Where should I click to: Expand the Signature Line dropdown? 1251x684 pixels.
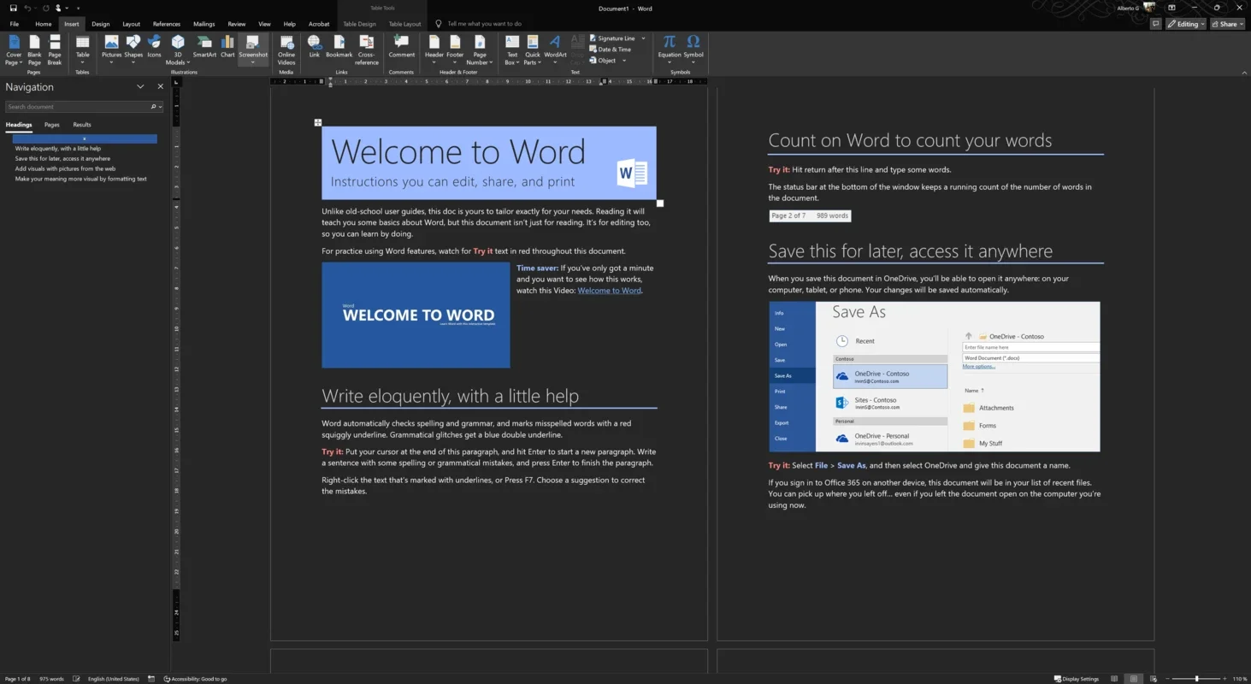[644, 38]
